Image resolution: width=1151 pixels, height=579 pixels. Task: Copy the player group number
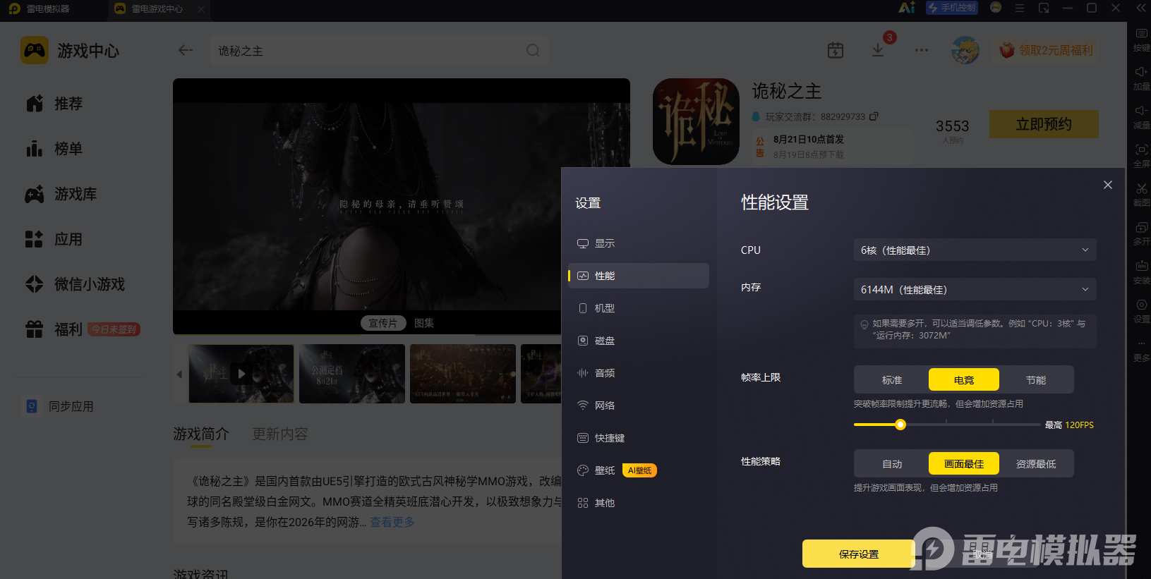pos(874,116)
